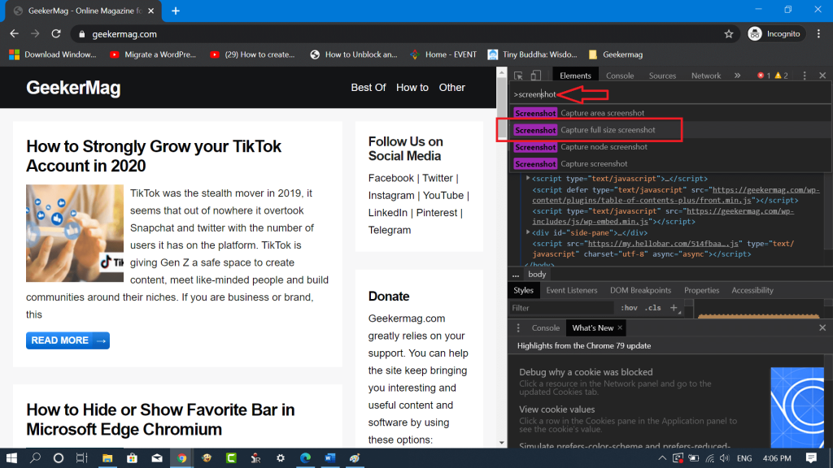Open the Best Of navigation menu

click(x=369, y=88)
